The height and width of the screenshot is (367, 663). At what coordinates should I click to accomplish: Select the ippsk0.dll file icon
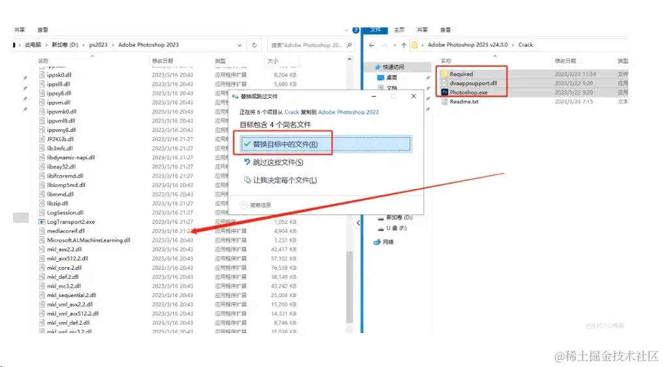coord(42,75)
